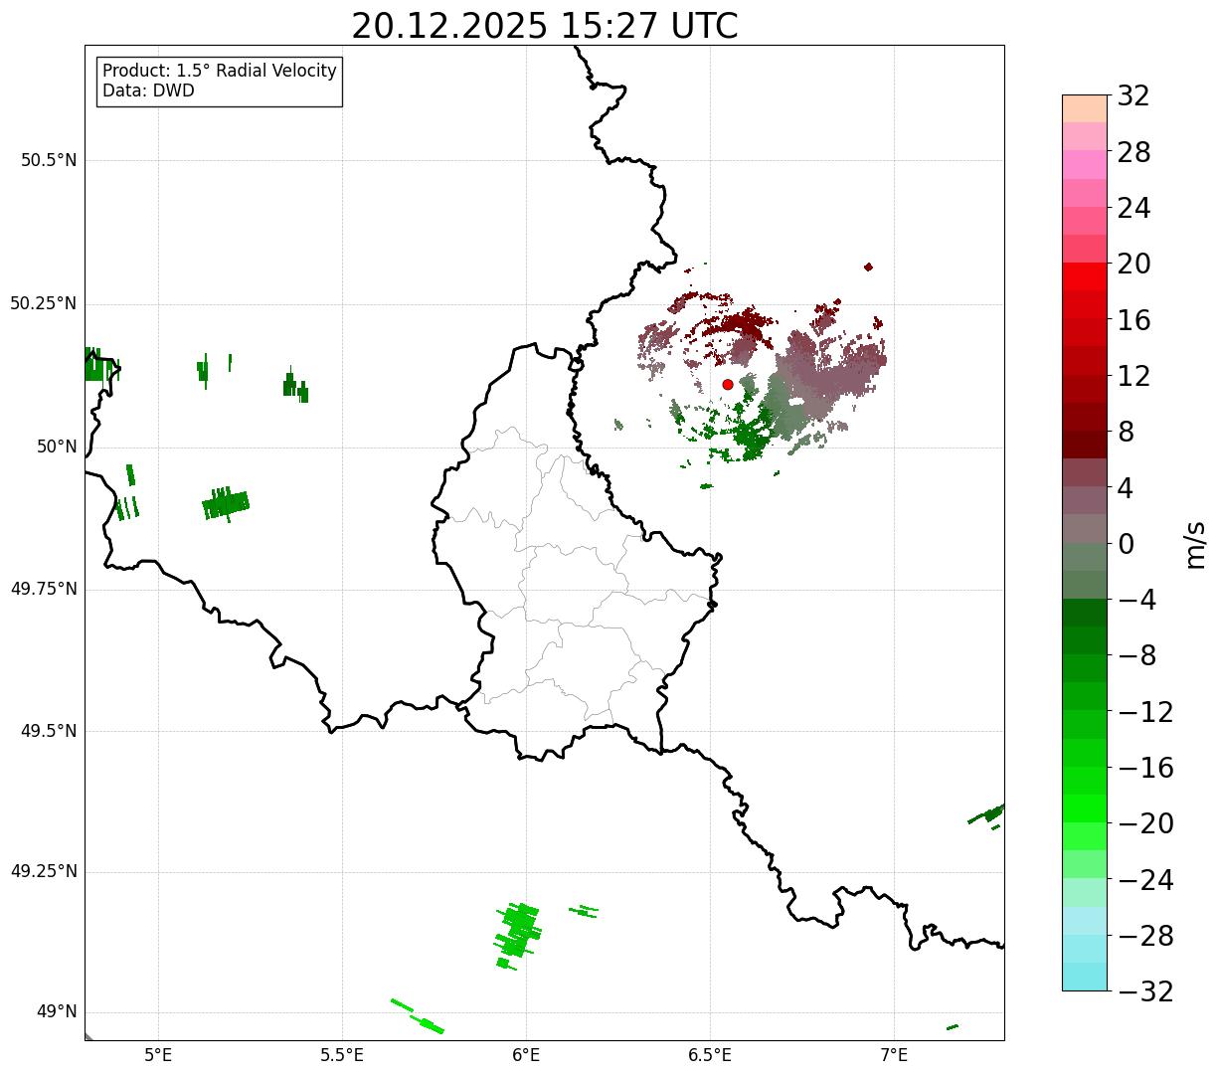This screenshot has width=1218, height=1075.
Task: Click the colorbar tick label 32
Action: [1134, 96]
